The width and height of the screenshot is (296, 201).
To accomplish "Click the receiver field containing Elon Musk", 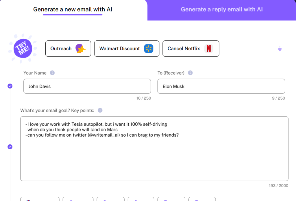I will 221,86.
